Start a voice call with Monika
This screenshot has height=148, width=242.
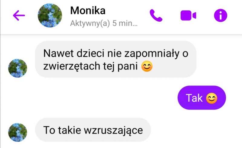tap(156, 15)
